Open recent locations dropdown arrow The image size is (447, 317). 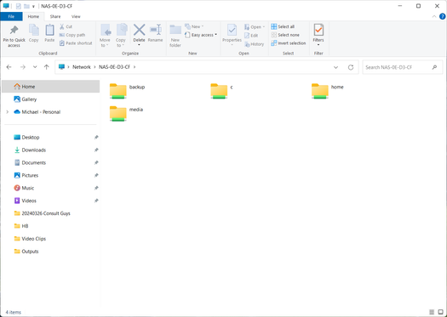(35, 67)
